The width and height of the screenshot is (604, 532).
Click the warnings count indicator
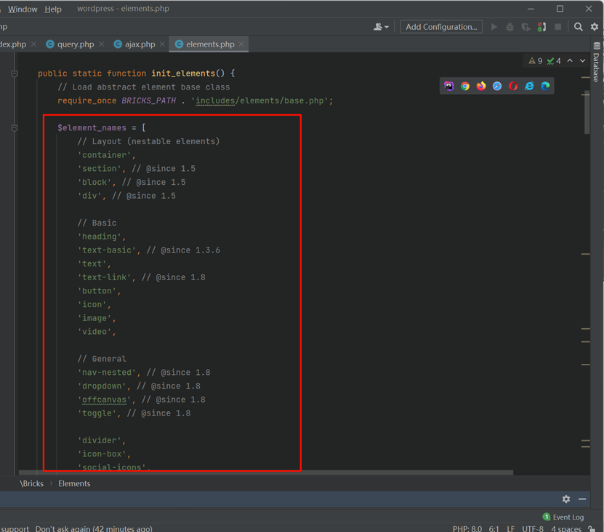(x=535, y=61)
